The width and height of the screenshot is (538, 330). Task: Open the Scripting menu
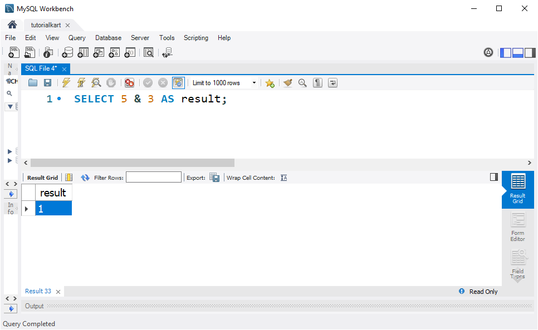click(196, 38)
